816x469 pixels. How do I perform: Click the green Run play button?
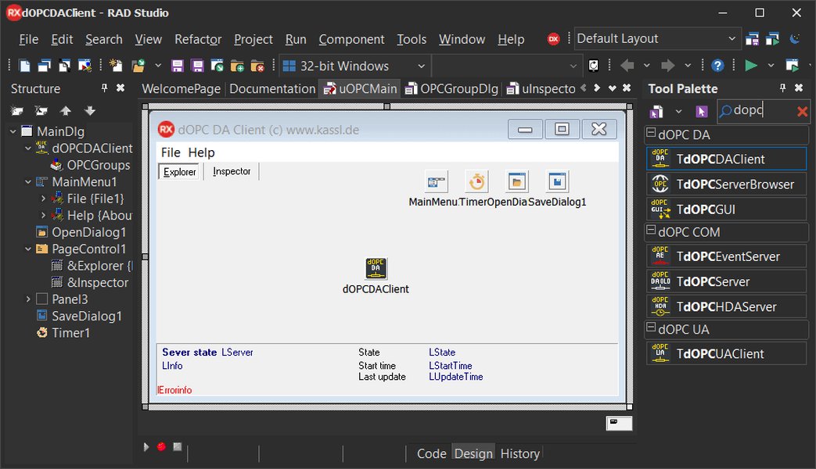coord(751,66)
